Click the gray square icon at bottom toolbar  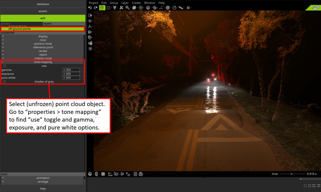[x=103, y=174]
